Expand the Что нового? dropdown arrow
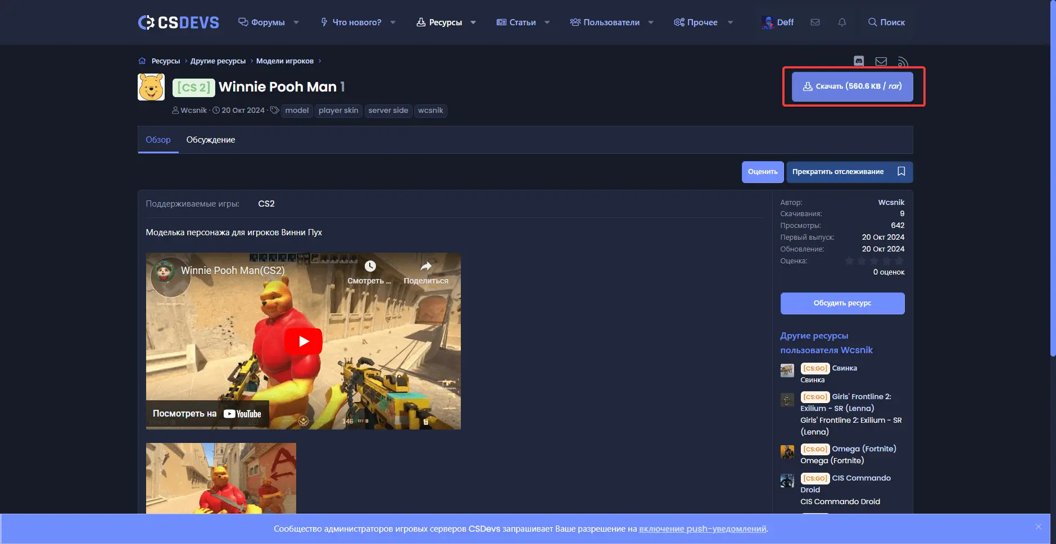This screenshot has height=544, width=1056. tap(393, 22)
